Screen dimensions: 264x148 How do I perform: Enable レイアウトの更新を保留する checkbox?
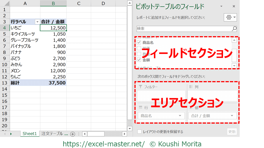[x=140, y=132]
